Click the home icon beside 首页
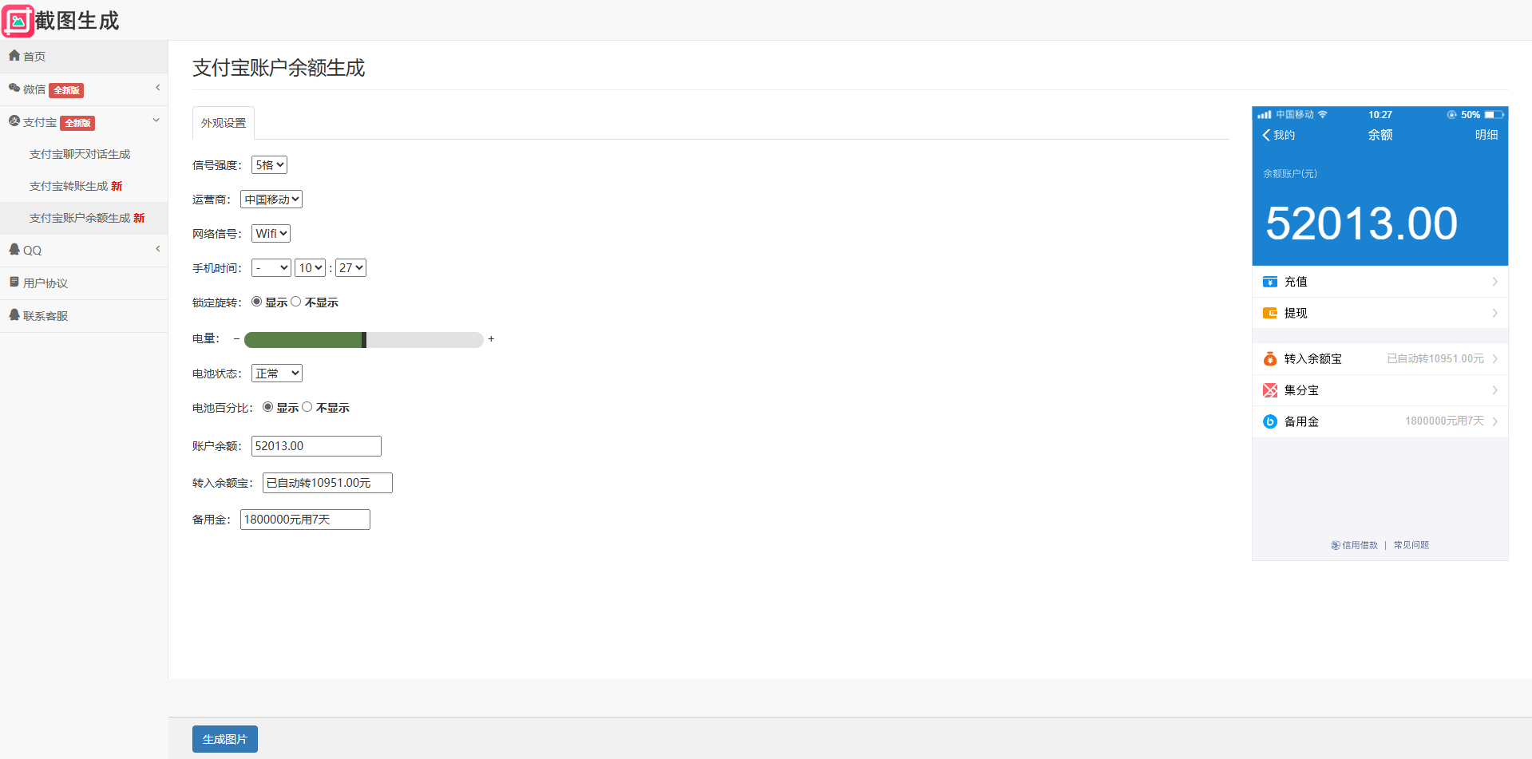This screenshot has height=759, width=1532. 14,56
